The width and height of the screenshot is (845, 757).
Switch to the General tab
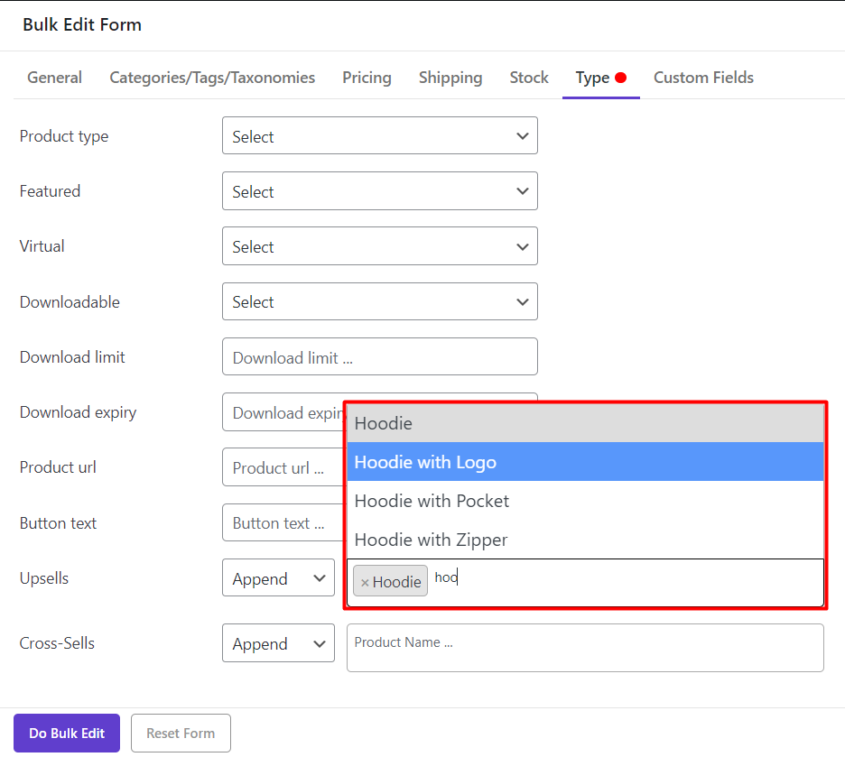pyautogui.click(x=54, y=78)
